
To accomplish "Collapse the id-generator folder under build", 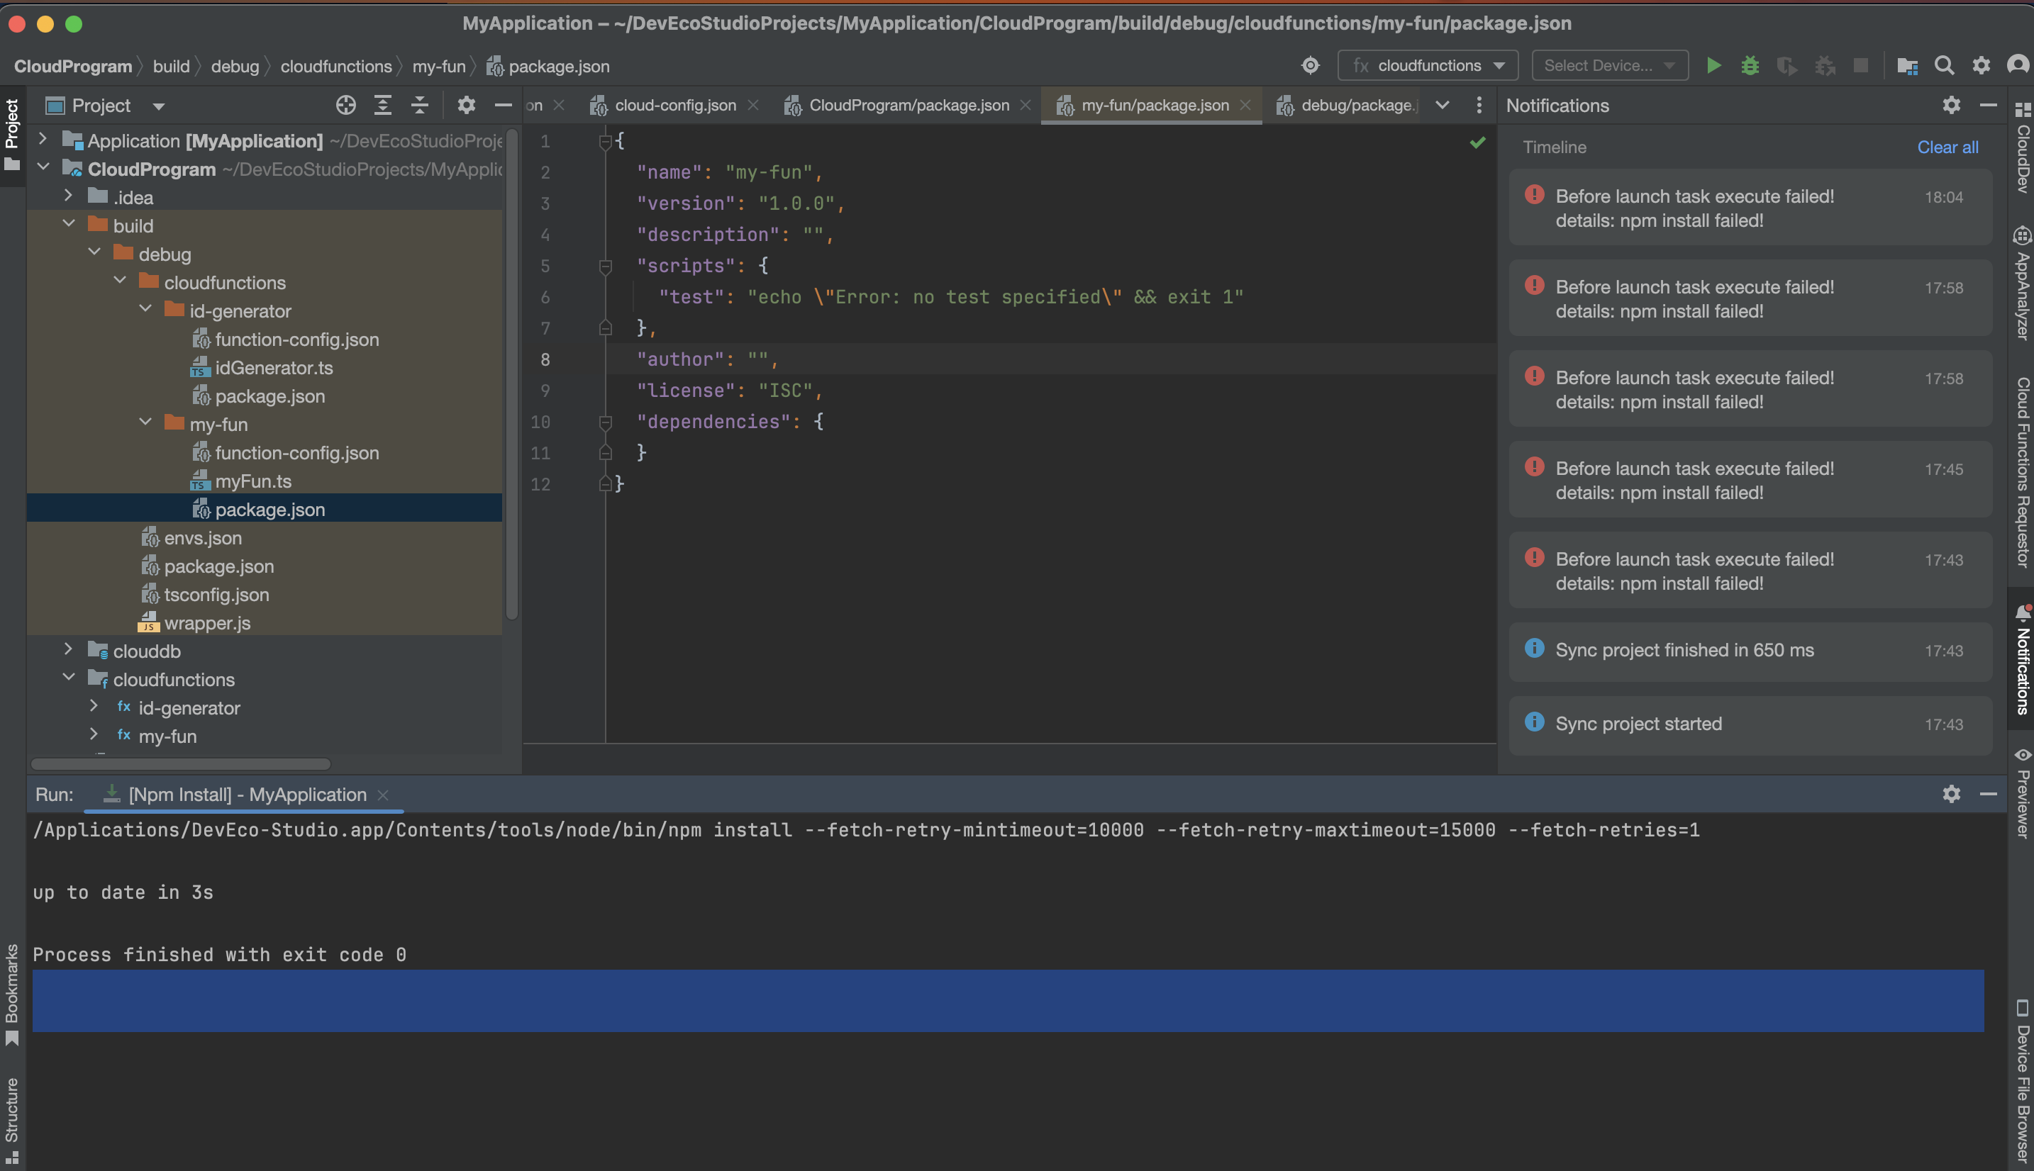I will [145, 310].
